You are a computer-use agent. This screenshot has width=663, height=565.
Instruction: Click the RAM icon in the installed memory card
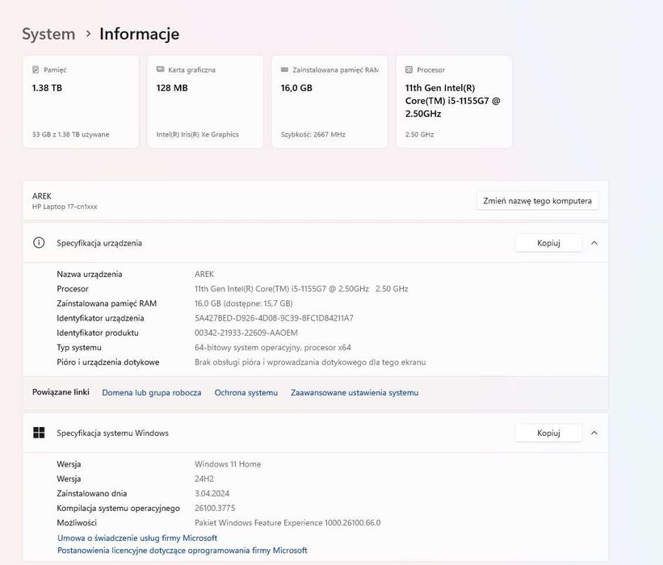click(x=285, y=70)
